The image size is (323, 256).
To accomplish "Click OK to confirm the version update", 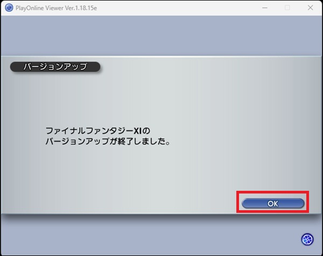I will point(273,204).
